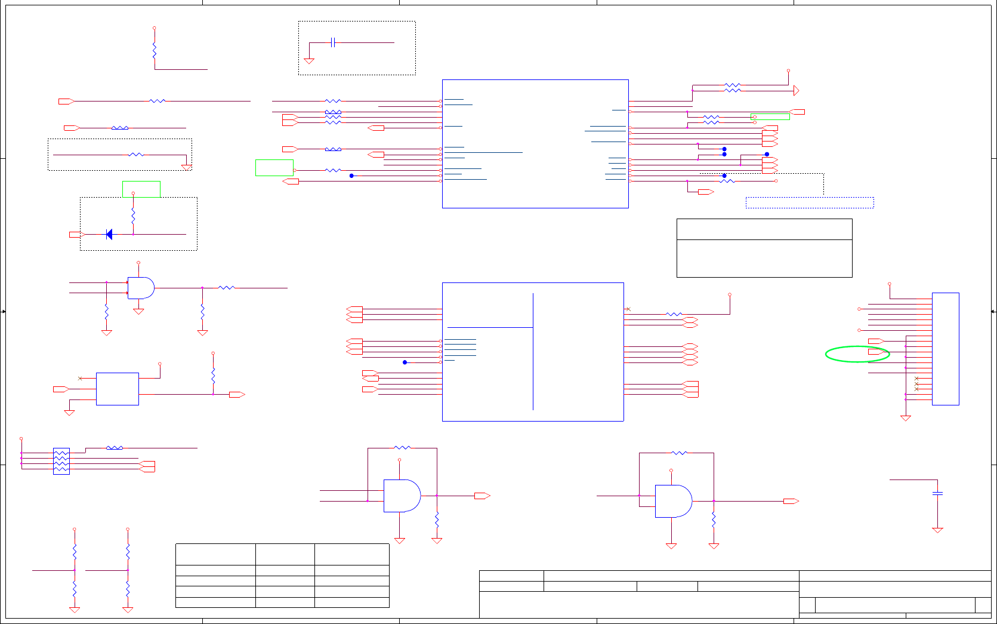
Task: Select the feedback resistor above bottom-center AND gate
Action: 403,448
